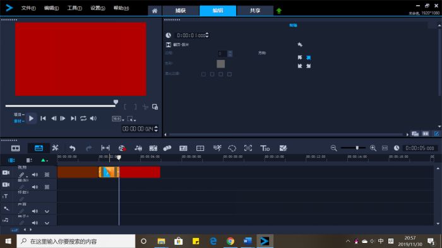This screenshot has height=248, width=442.
Task: Toggle transparency mode on overlay track
Action: (47, 187)
